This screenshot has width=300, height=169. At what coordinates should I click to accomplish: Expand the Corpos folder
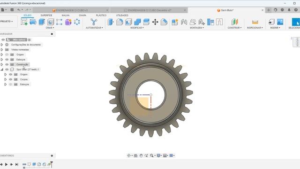coord(6,79)
